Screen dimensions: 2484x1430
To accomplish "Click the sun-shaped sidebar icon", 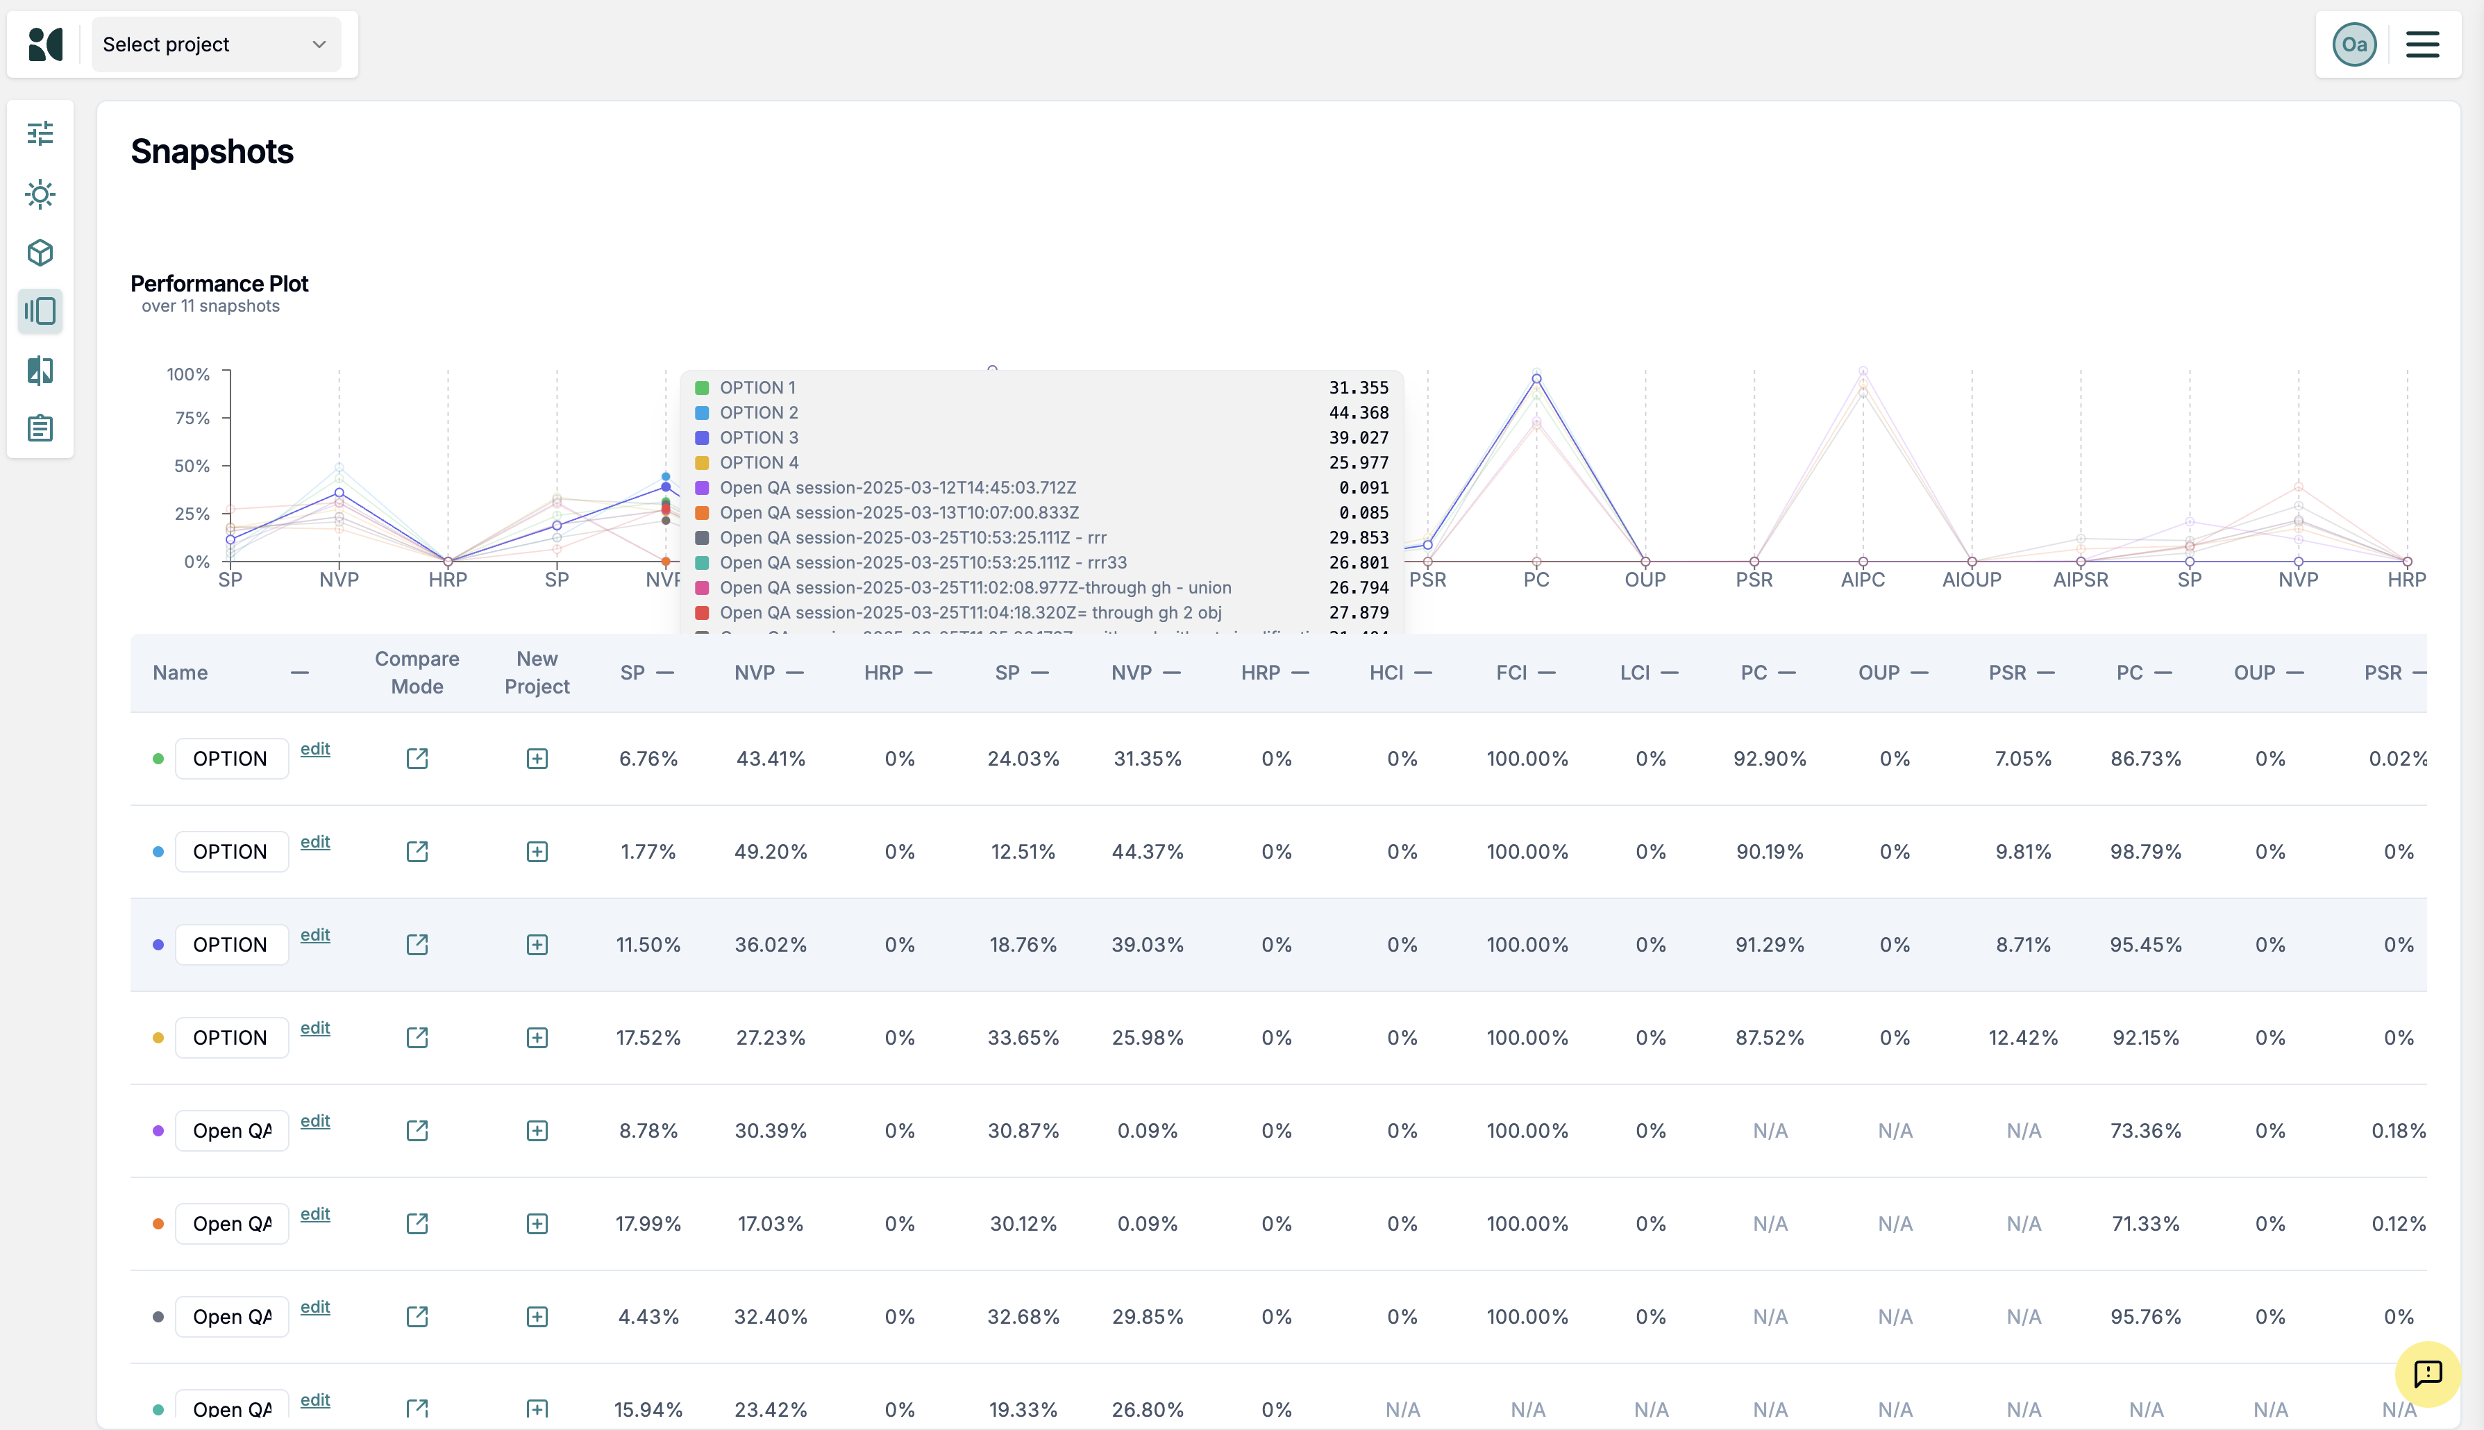I will click(x=40, y=194).
